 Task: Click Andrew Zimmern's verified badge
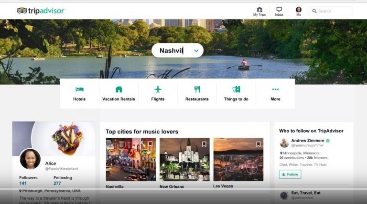click(328, 141)
